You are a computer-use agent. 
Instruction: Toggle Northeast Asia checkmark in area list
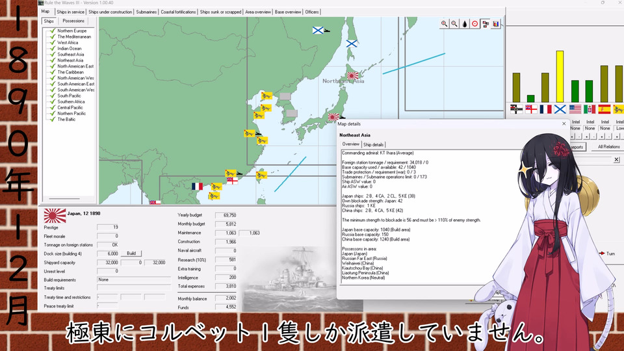tap(53, 60)
